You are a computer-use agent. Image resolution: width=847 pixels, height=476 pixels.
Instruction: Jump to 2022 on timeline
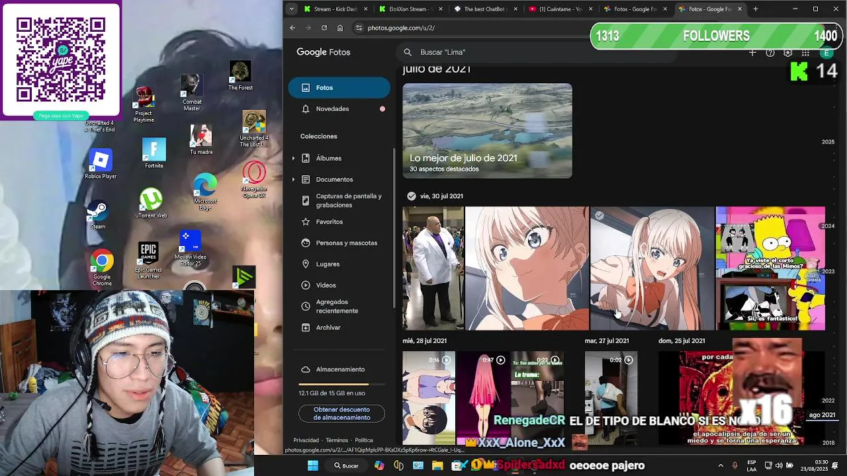828,401
